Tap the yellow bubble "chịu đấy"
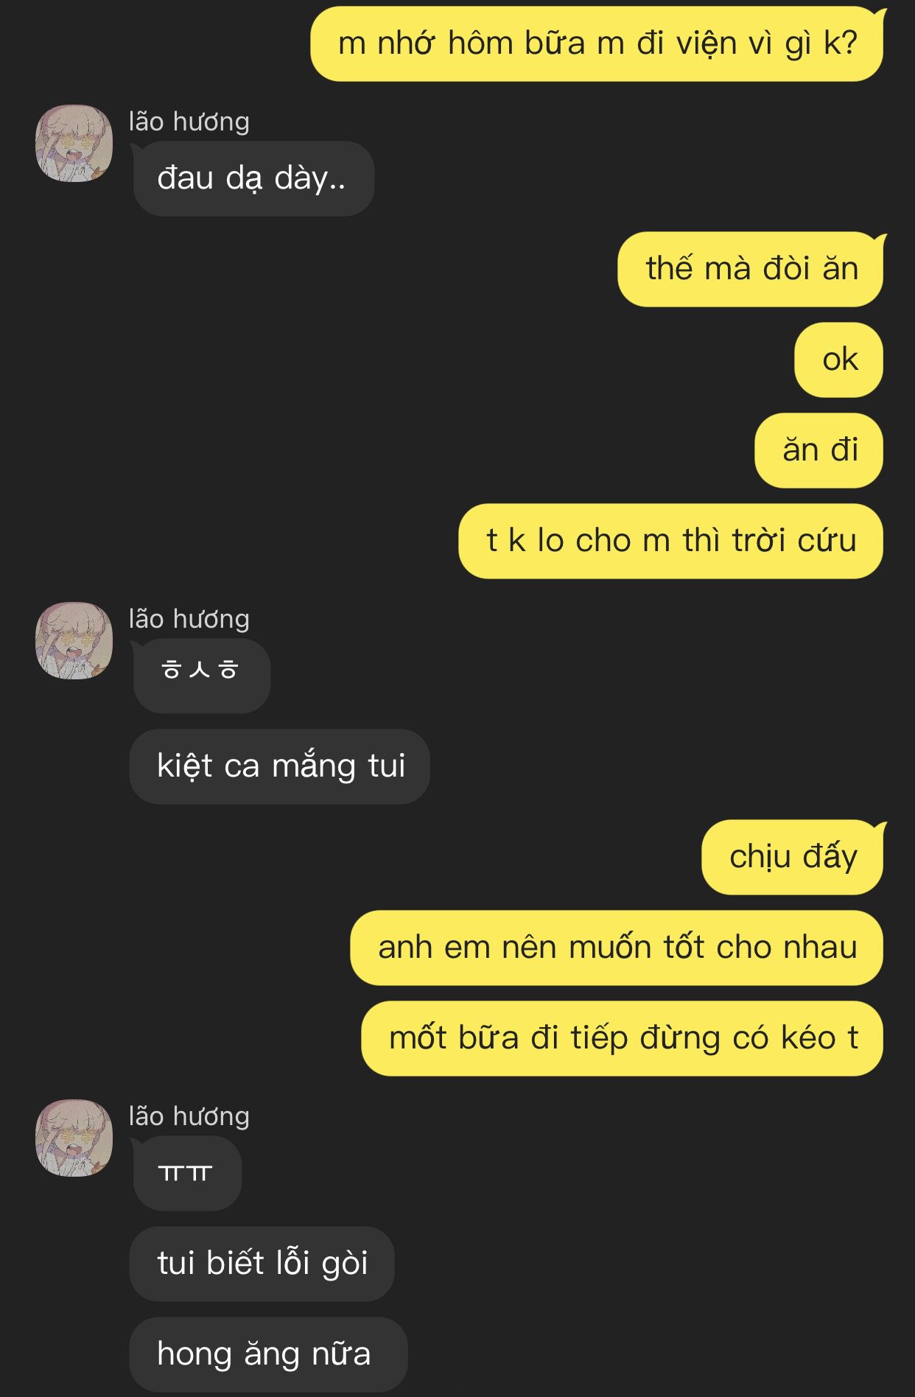 [x=793, y=857]
